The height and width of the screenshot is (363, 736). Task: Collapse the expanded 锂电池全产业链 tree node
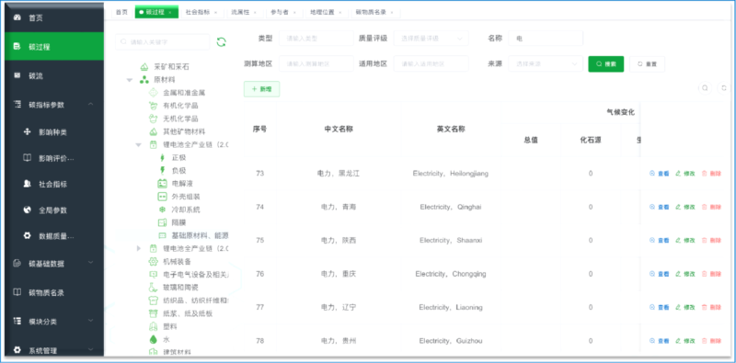(x=139, y=145)
